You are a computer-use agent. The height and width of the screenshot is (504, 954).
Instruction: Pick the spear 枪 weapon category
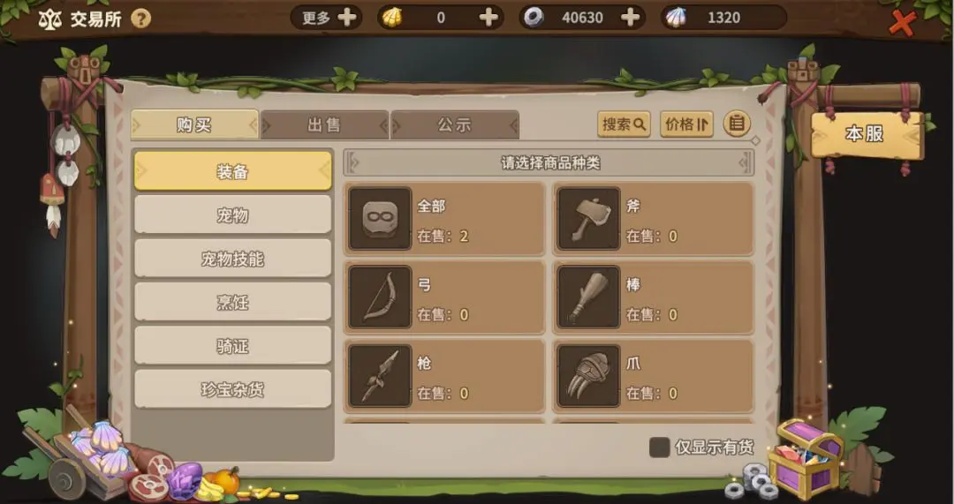click(x=444, y=376)
